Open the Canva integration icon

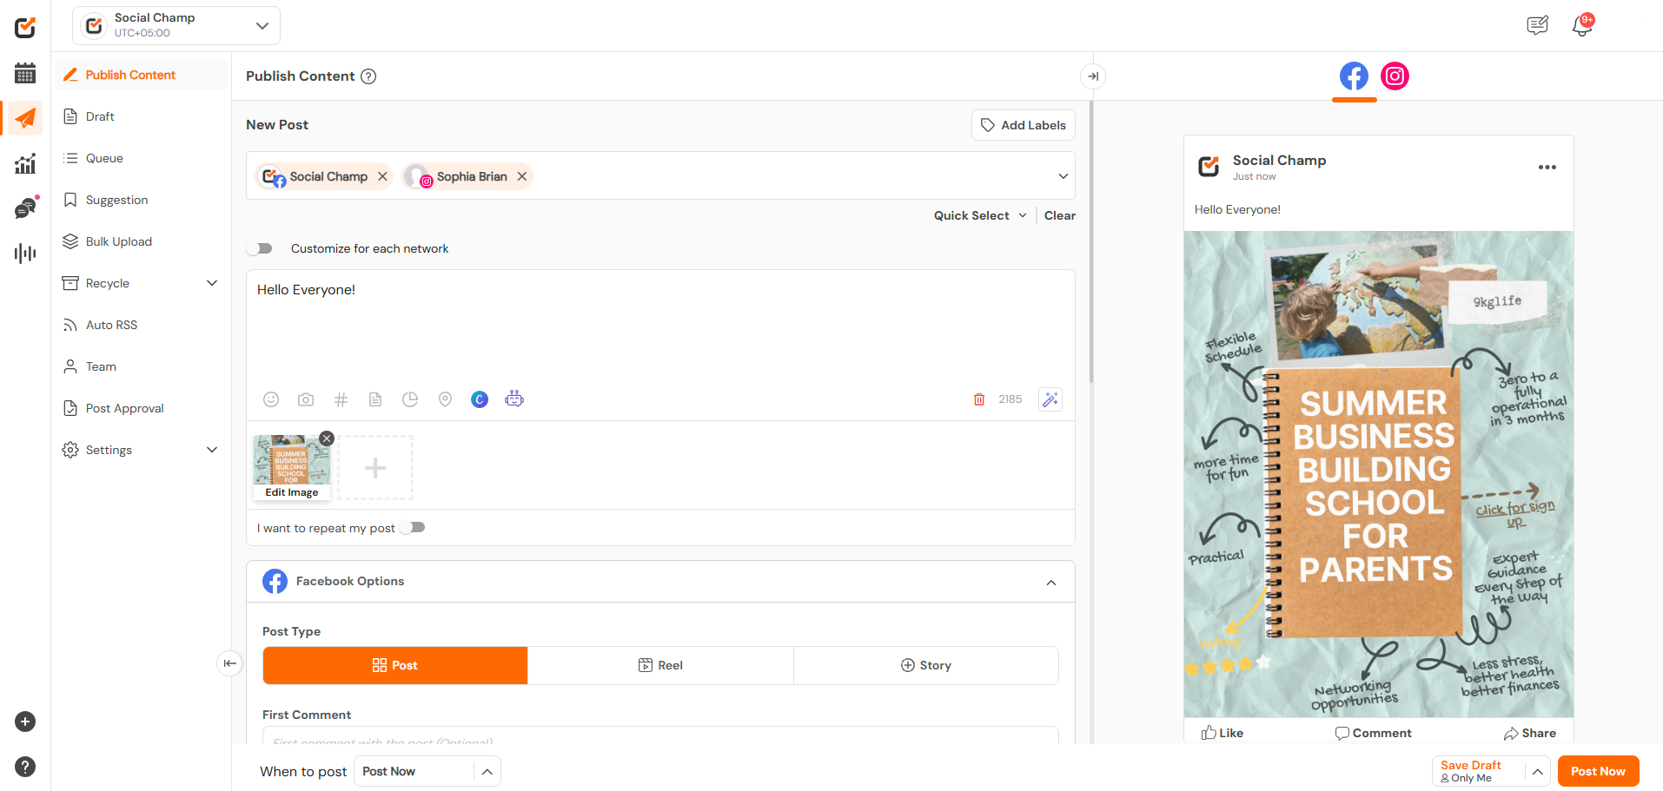pyautogui.click(x=480, y=399)
